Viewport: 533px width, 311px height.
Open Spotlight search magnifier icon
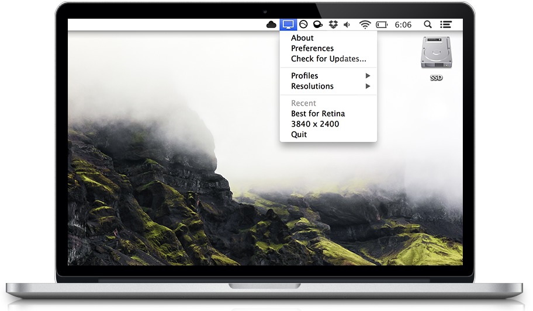click(x=428, y=25)
